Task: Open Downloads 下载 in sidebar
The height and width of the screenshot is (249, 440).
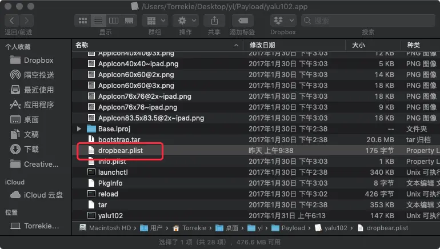Action: [x=25, y=149]
